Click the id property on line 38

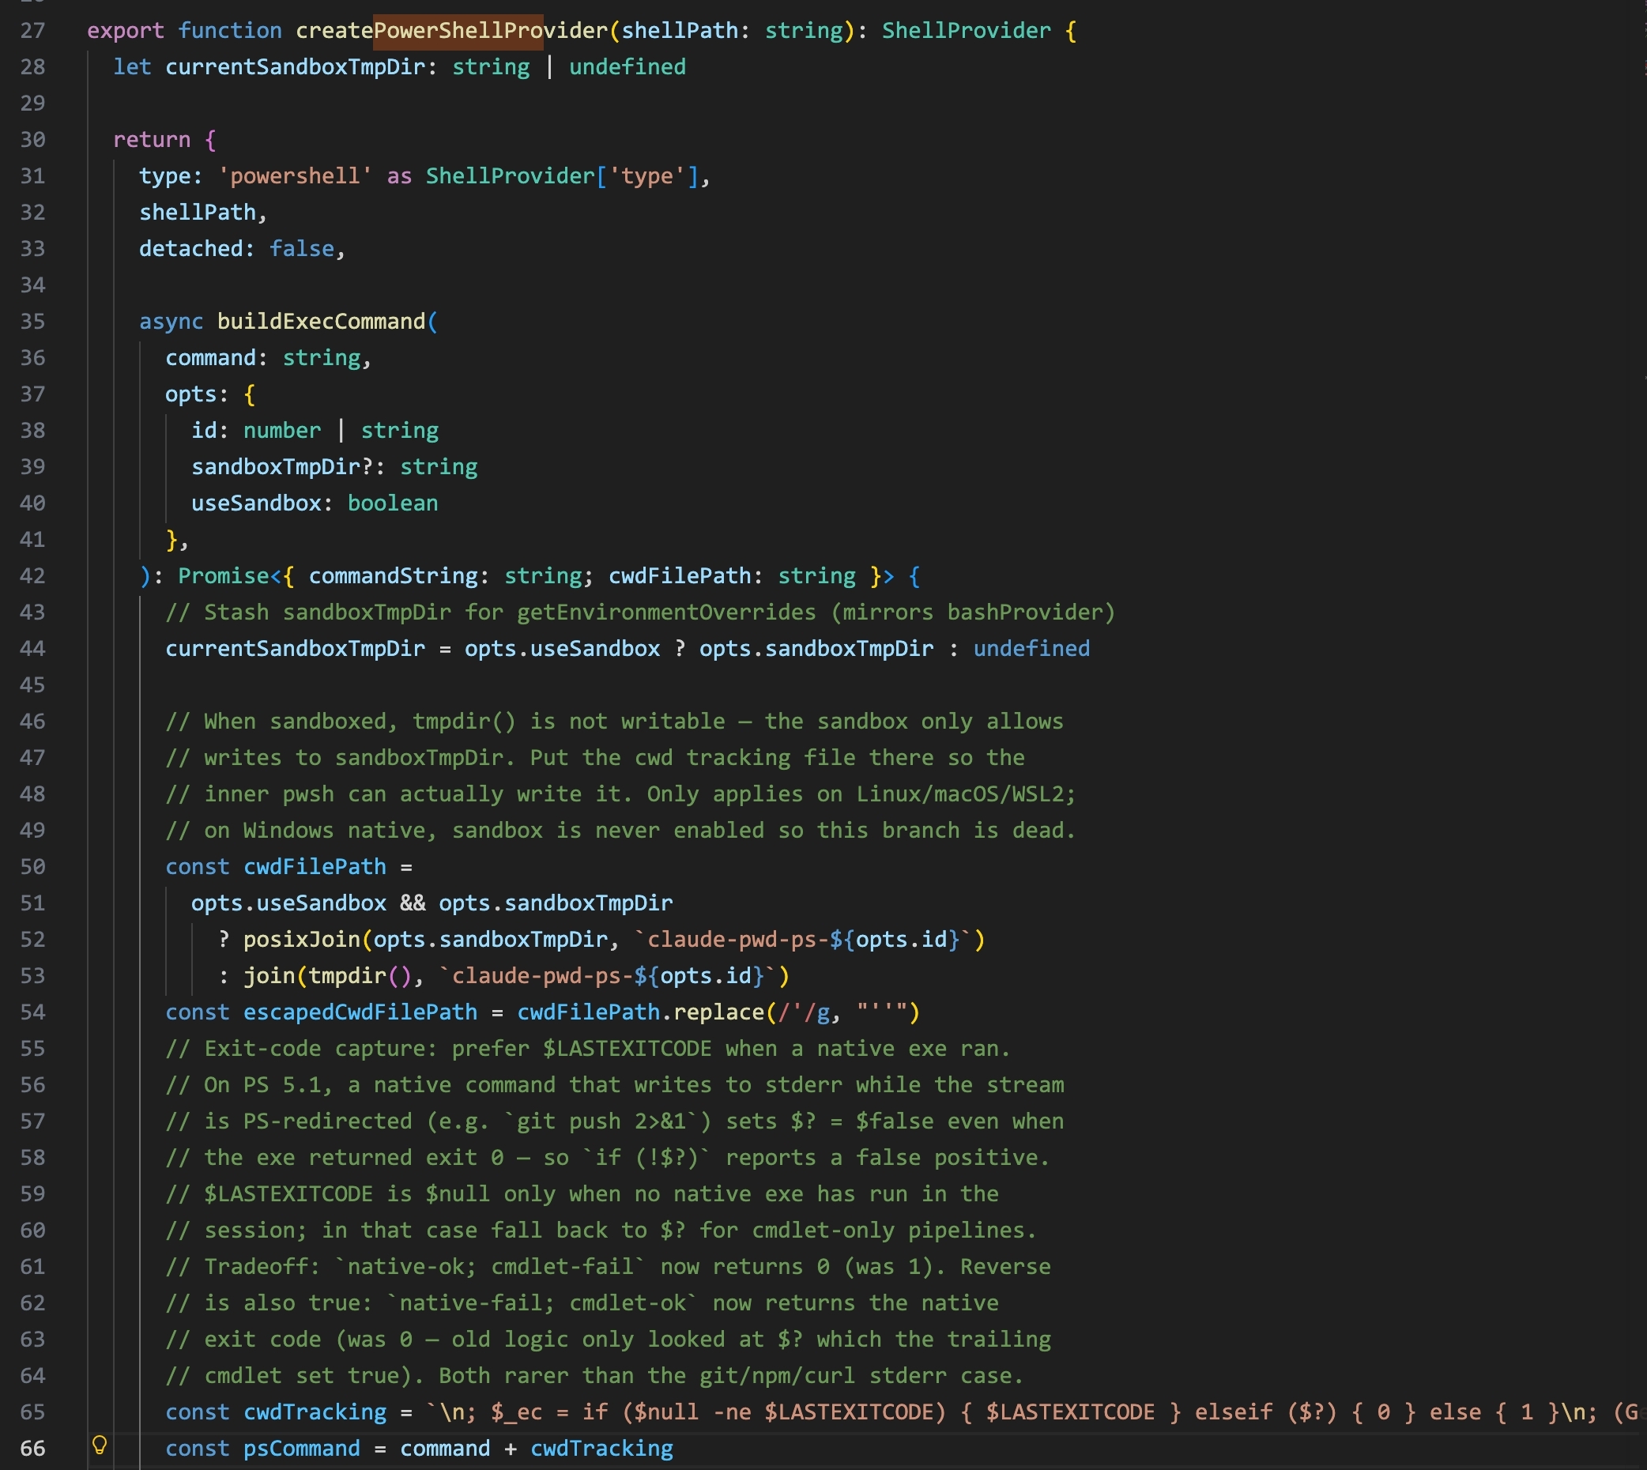204,431
